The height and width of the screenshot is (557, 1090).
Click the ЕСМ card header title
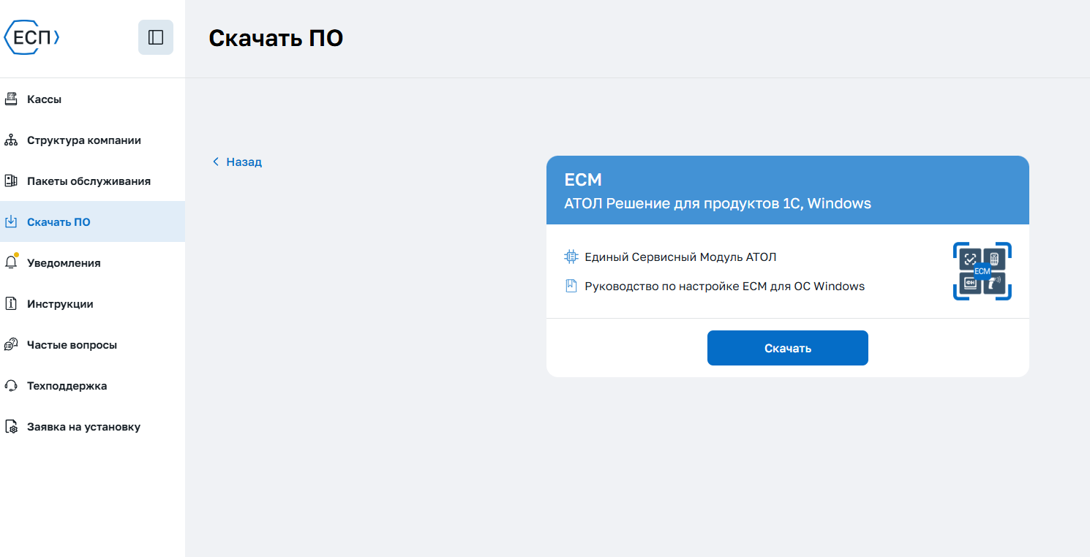[x=583, y=180]
